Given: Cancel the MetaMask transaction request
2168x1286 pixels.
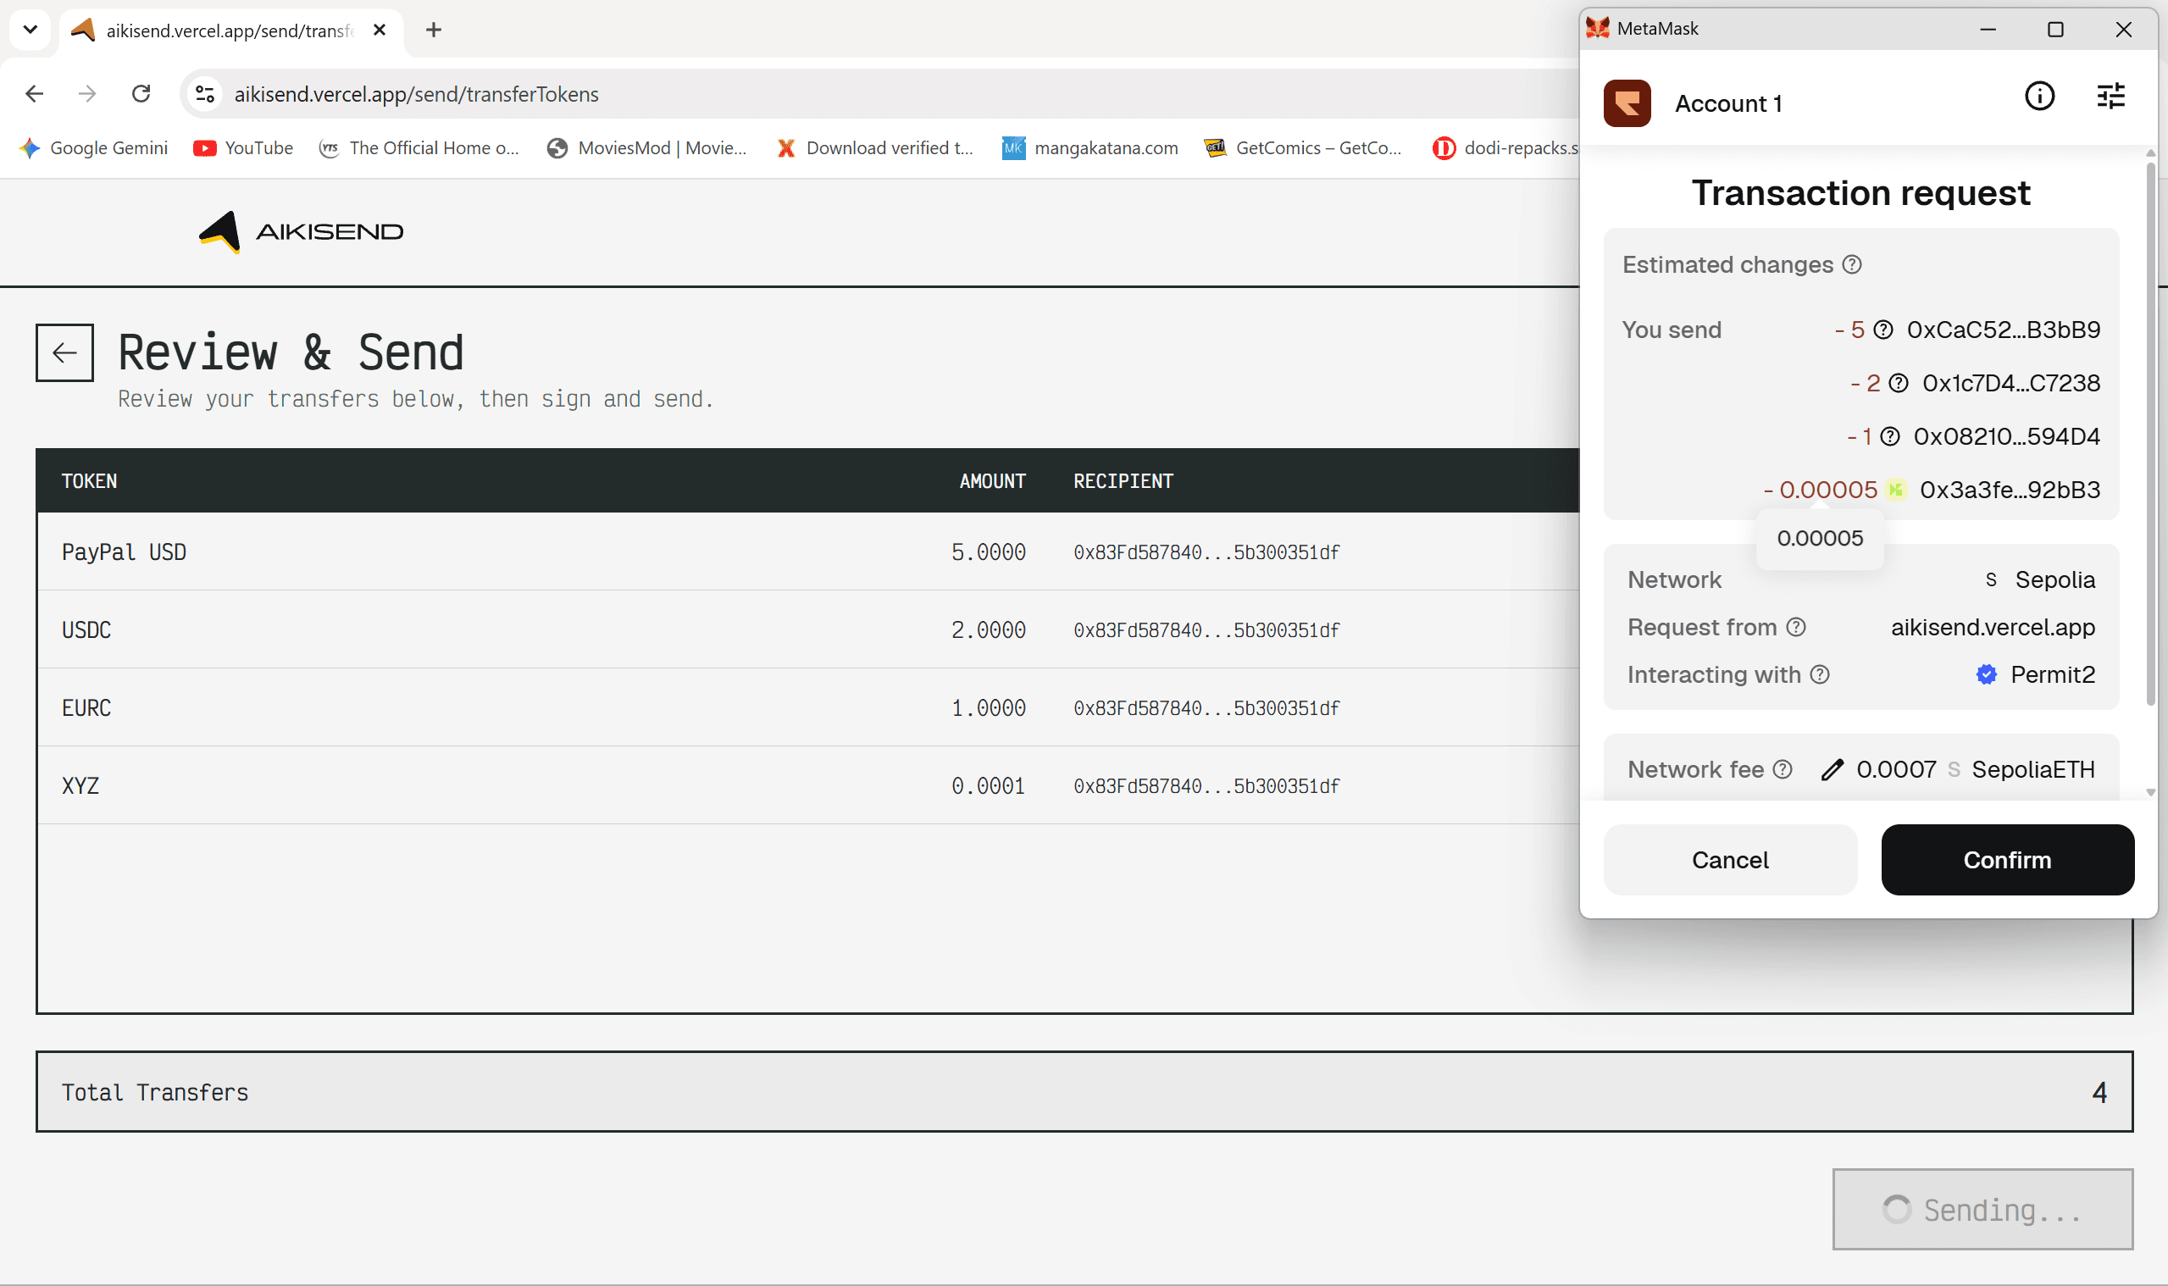Looking at the screenshot, I should click(1730, 860).
